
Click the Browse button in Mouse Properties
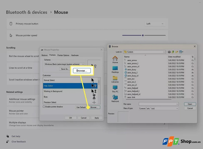click(94, 107)
